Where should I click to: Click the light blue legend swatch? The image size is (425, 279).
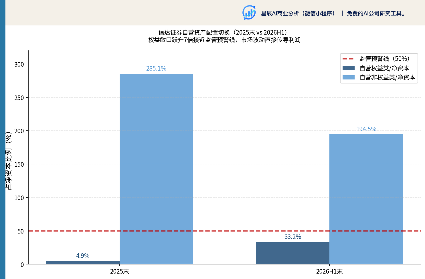click(x=349, y=77)
